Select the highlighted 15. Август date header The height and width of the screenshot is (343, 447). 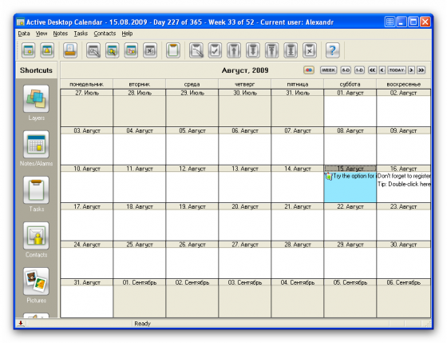[350, 169]
